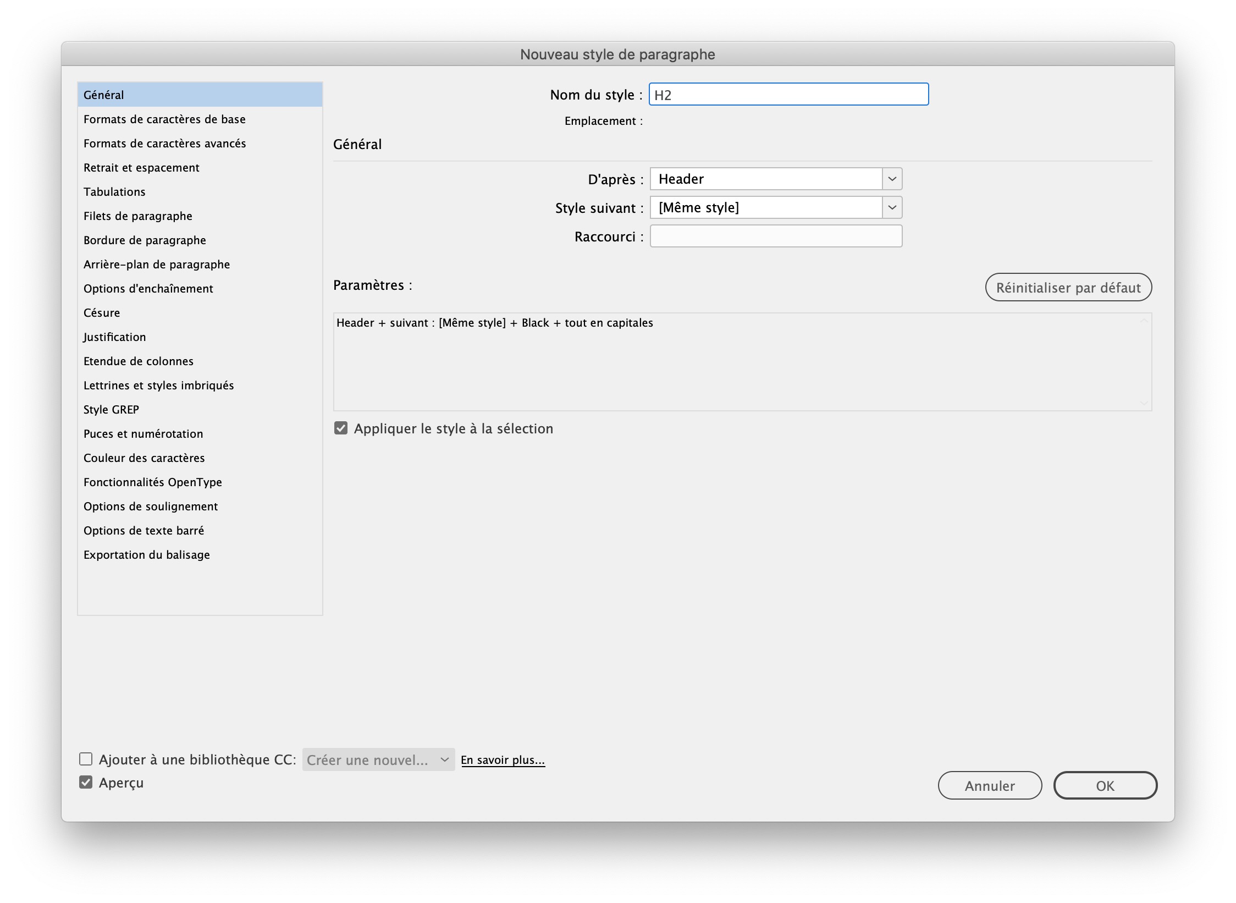Open the D'après style dropdown

coord(892,179)
